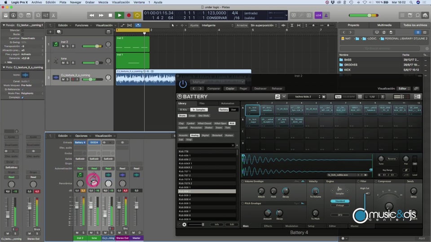Duplicate track with the button next to plus
This screenshot has width=431, height=242.
coord(58,32)
